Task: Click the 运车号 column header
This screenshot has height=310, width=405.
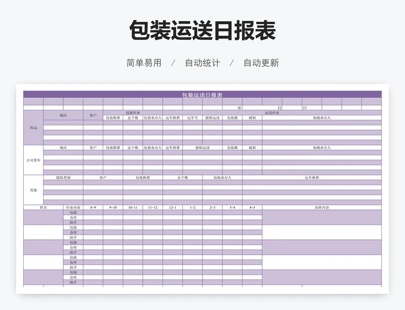Action: pos(192,118)
